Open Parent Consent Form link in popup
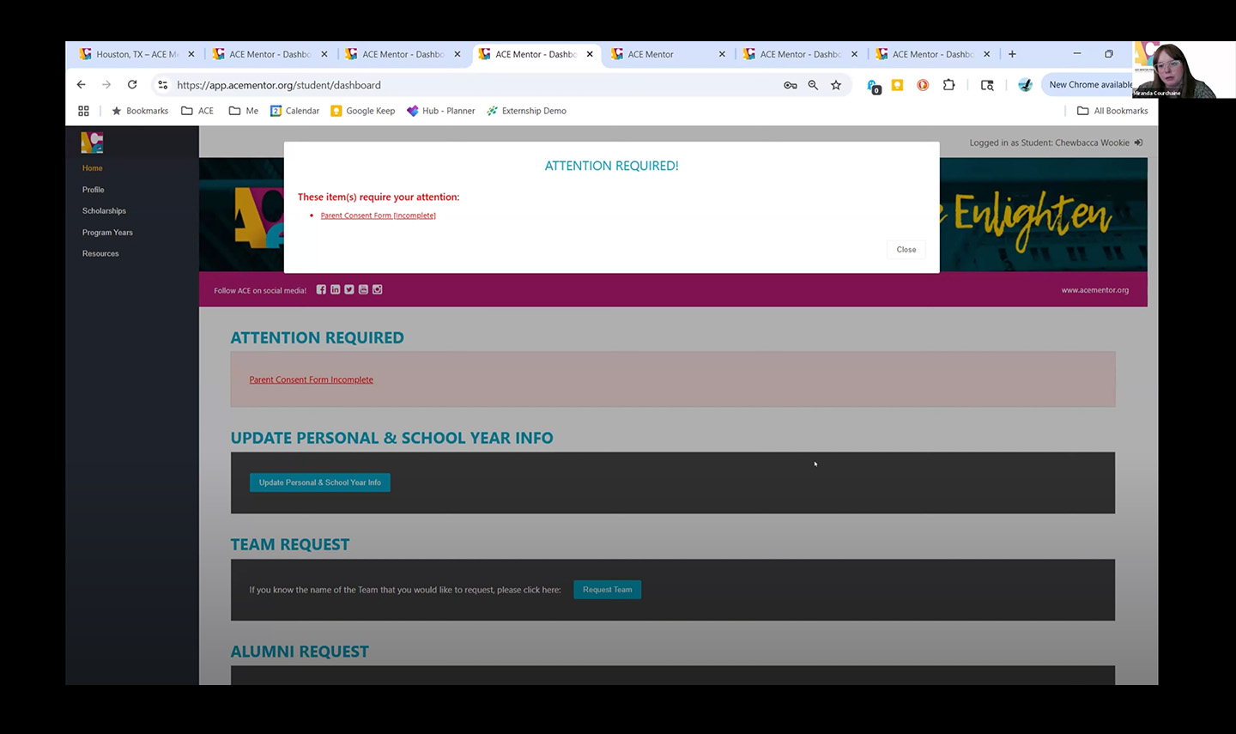The image size is (1236, 734). point(378,215)
